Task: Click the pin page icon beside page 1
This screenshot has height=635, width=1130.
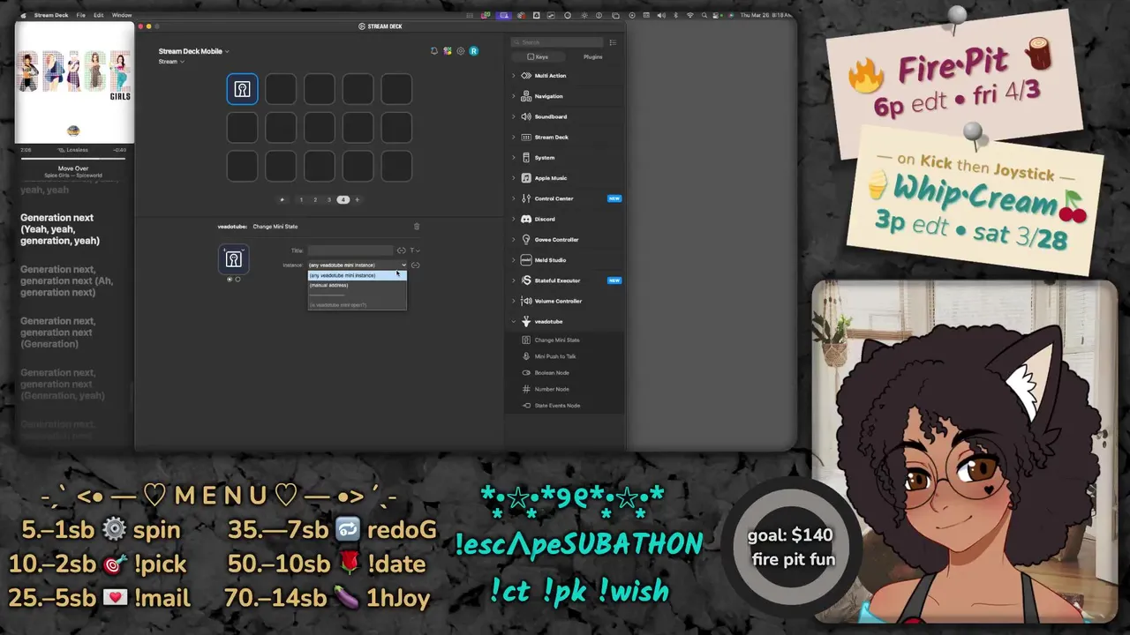Action: (282, 199)
